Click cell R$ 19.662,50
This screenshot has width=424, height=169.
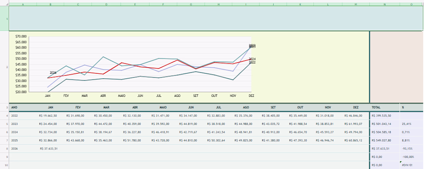50,116
